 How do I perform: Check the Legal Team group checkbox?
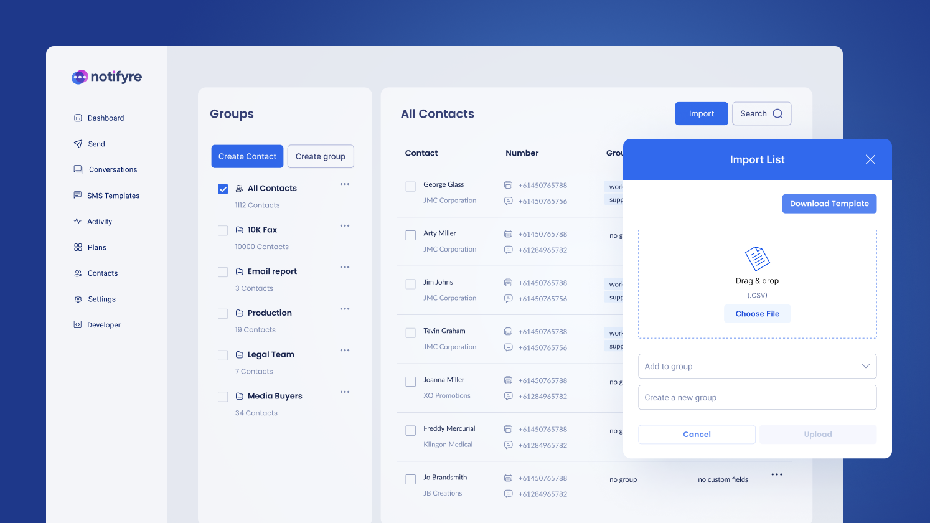point(223,355)
